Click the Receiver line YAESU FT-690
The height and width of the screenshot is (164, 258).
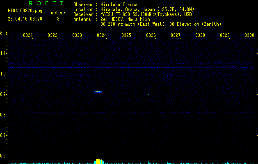[132, 14]
